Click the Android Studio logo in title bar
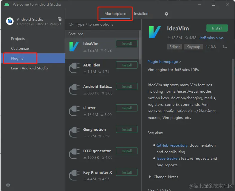The height and width of the screenshot is (191, 235). click(7, 4)
